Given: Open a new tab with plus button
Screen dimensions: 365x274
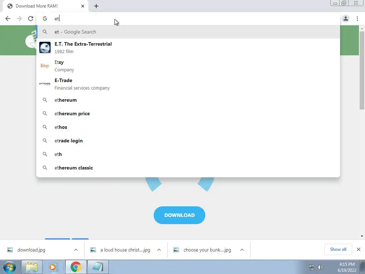Looking at the screenshot, I should [96, 6].
